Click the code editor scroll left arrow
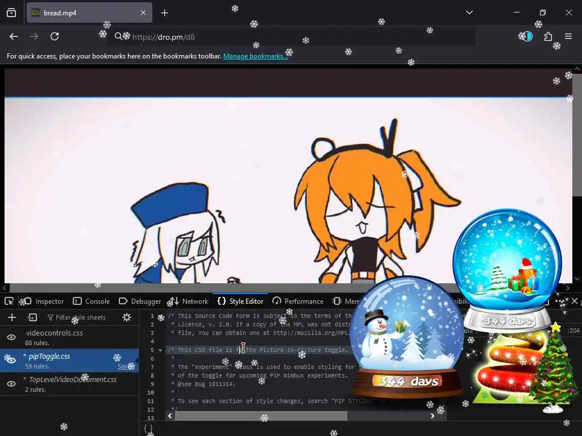The height and width of the screenshot is (436, 582). coord(170,416)
